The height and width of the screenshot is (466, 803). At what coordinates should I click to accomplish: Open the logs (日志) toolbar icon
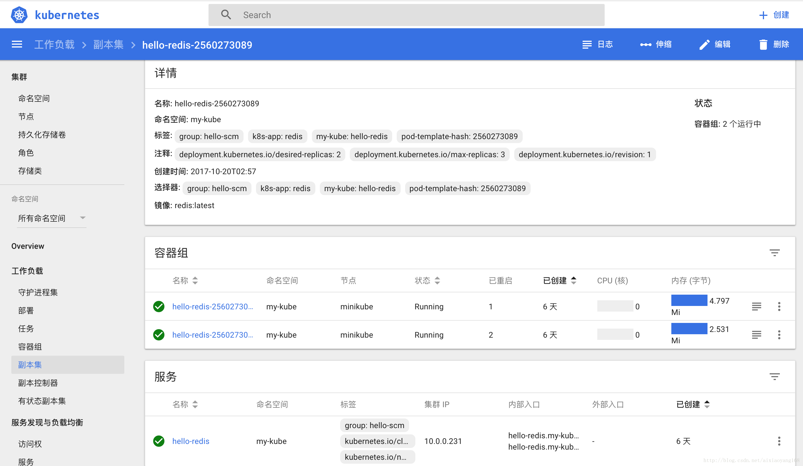pos(587,44)
